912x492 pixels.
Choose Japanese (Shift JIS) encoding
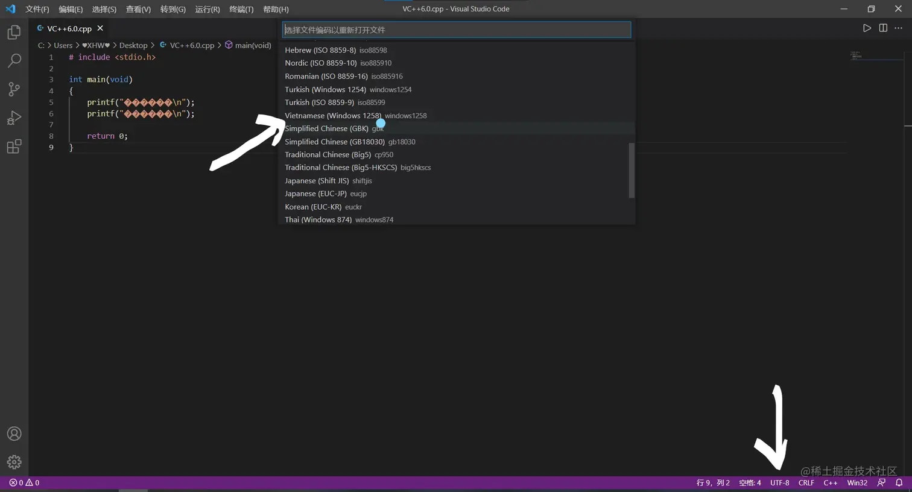(x=457, y=181)
